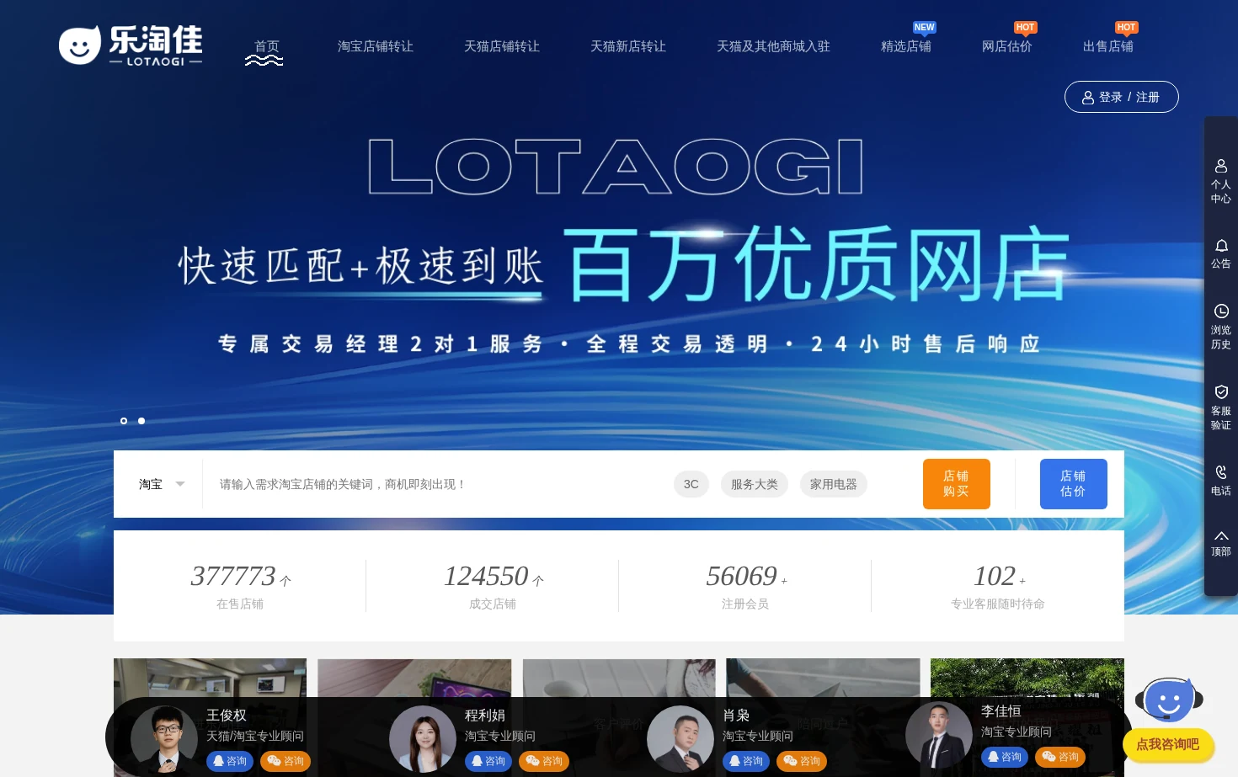Open 出售店铺 nav item
Screen dimensions: 1238x777
pyautogui.click(x=1108, y=46)
